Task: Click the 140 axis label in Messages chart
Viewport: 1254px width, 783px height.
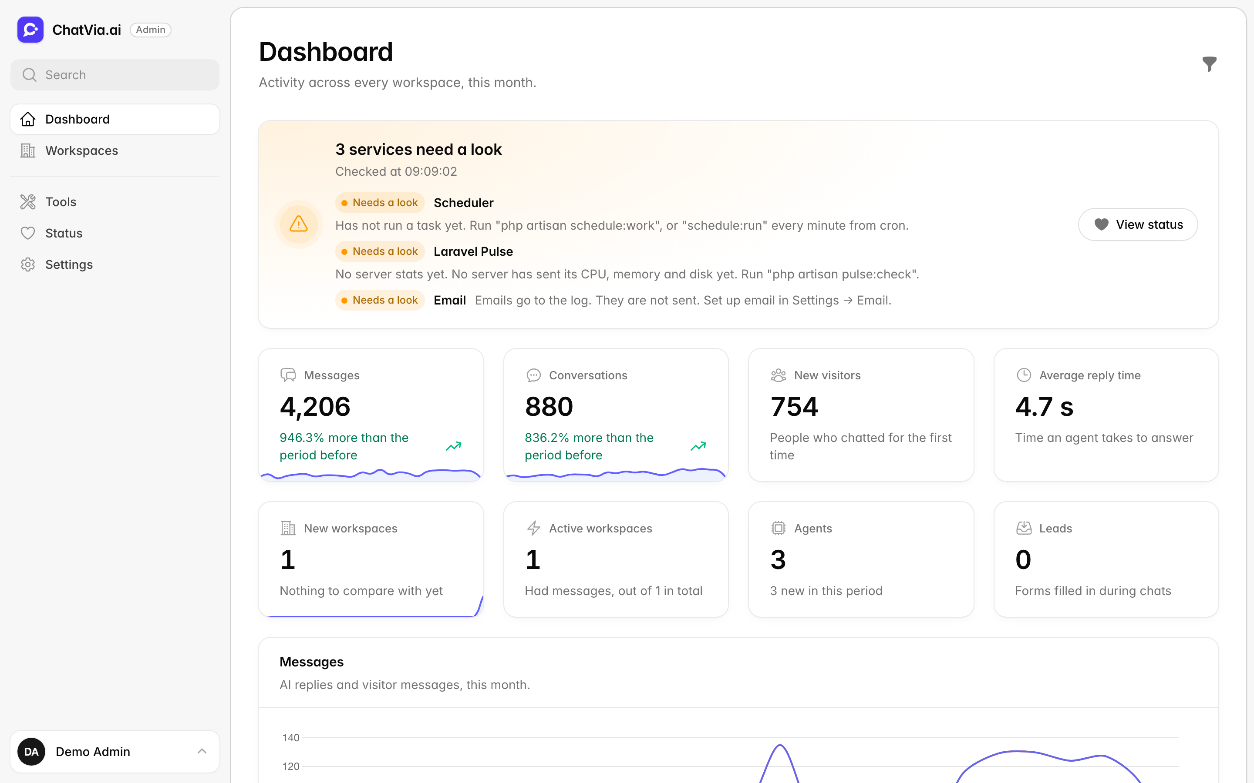Action: click(291, 737)
